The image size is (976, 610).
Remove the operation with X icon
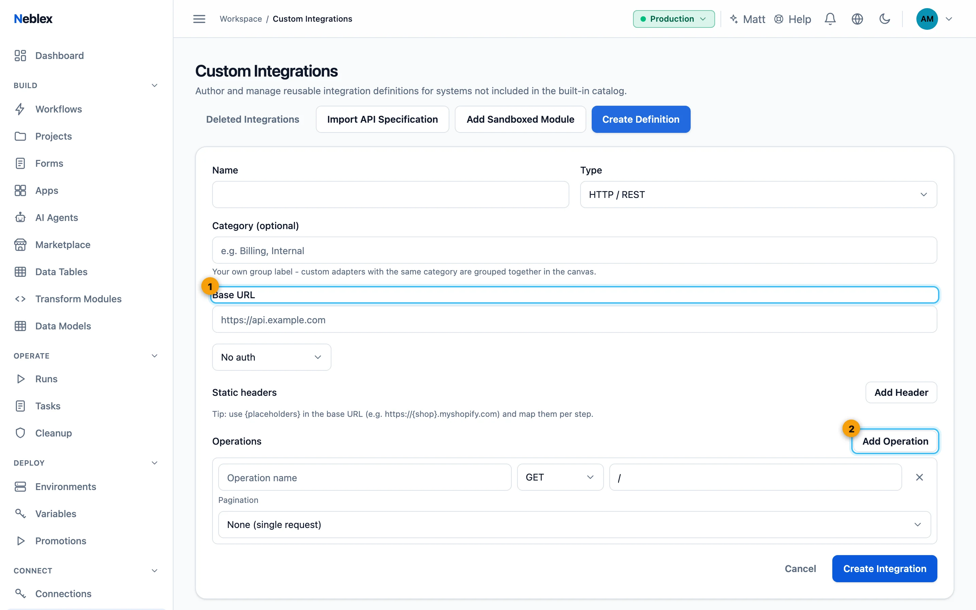pyautogui.click(x=919, y=477)
